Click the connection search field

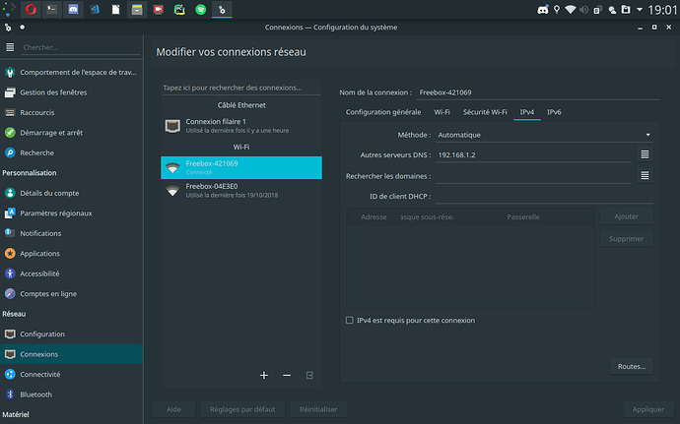click(x=241, y=88)
